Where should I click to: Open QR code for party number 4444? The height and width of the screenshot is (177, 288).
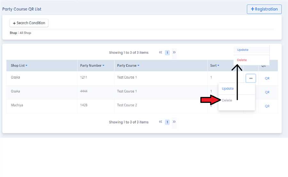tap(267, 92)
